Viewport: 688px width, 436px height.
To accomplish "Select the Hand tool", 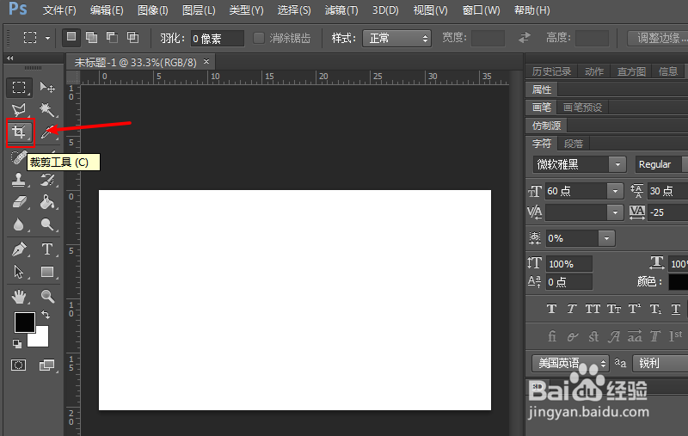I will click(19, 297).
